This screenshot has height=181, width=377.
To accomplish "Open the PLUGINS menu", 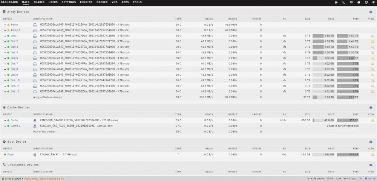I will point(86,2).
